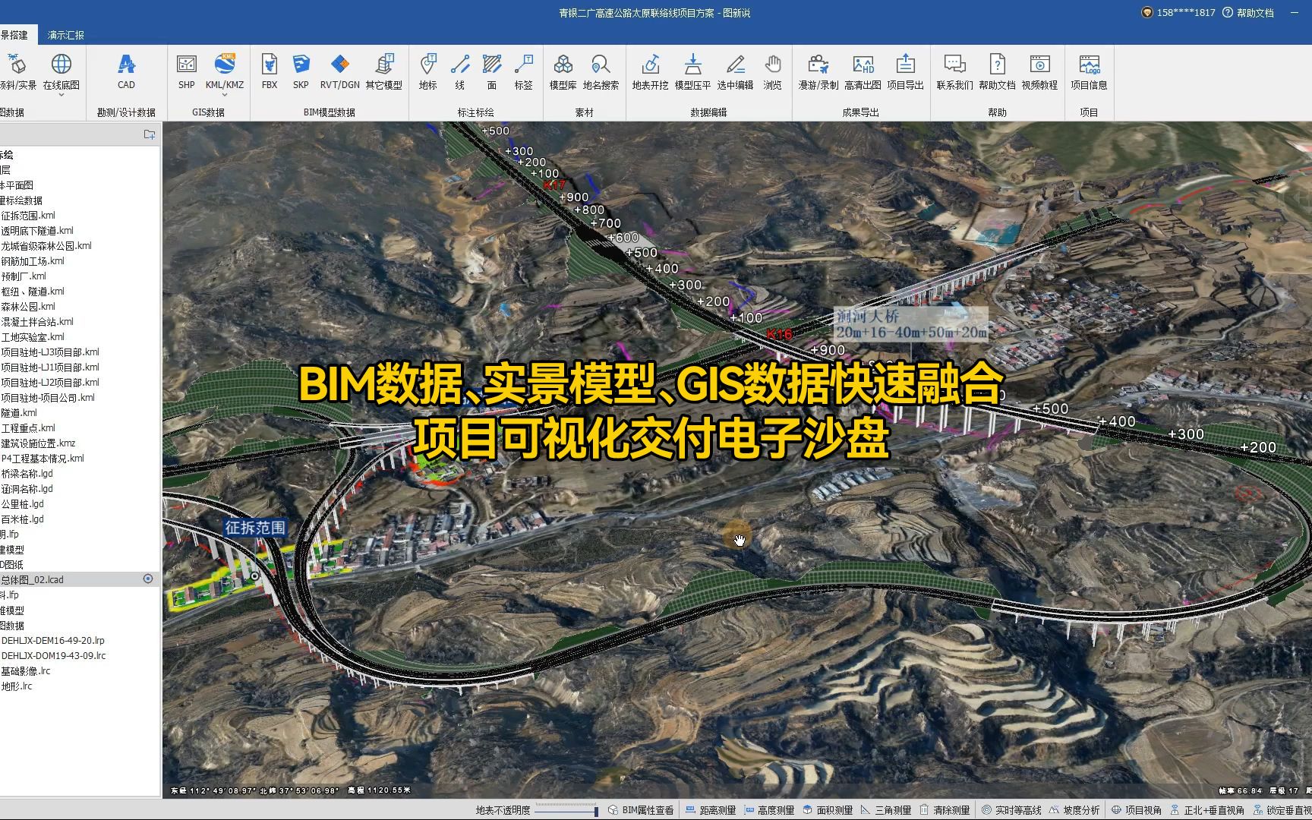Open the 在线底图 online basemap tool

[x=61, y=71]
